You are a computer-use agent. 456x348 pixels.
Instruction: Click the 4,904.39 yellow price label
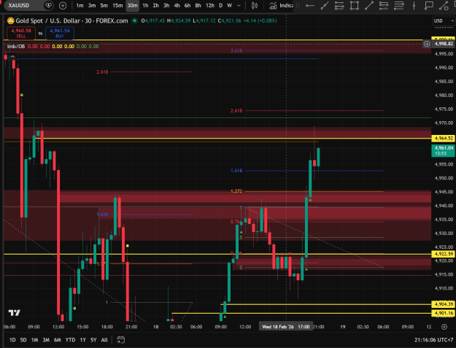pyautogui.click(x=443, y=304)
